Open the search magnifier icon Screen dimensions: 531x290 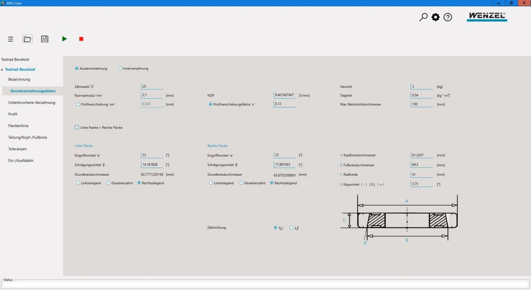[x=423, y=17]
